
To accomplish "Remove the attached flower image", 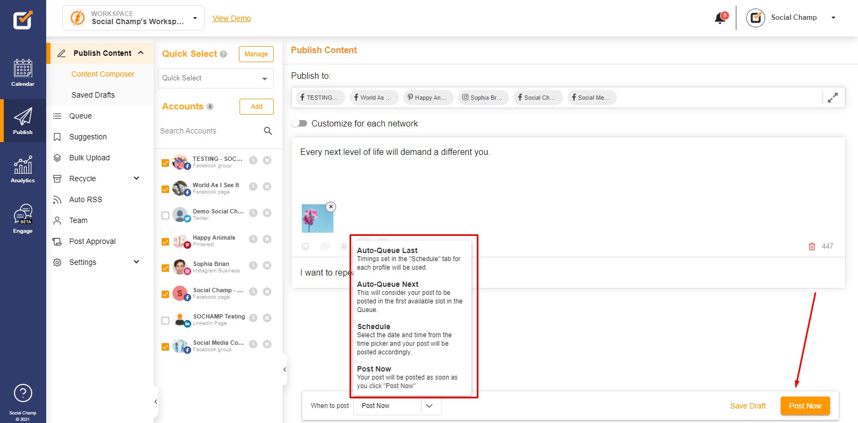I will pyautogui.click(x=331, y=206).
